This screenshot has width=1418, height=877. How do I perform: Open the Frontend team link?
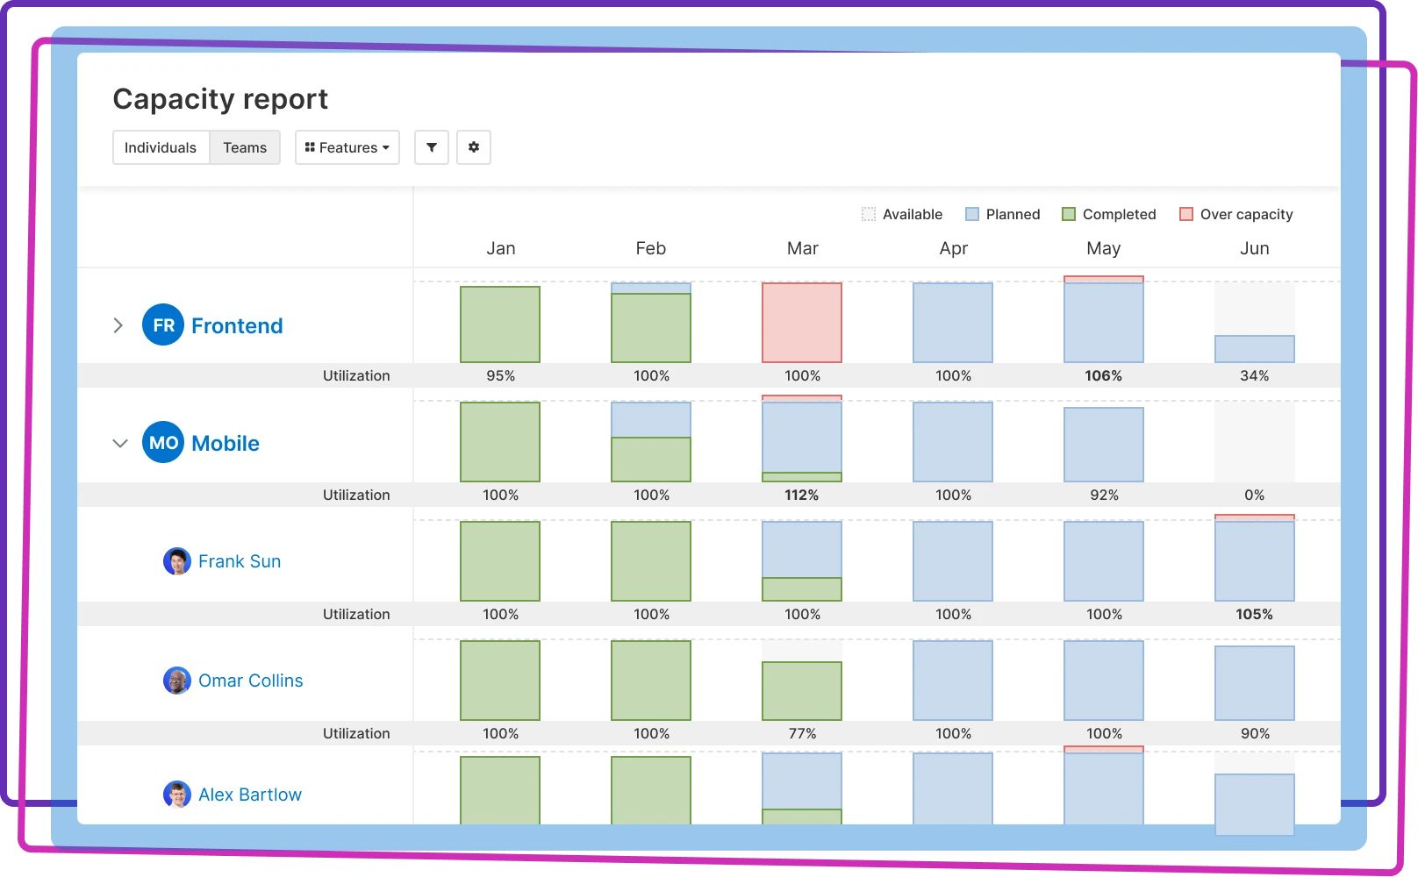(x=236, y=325)
